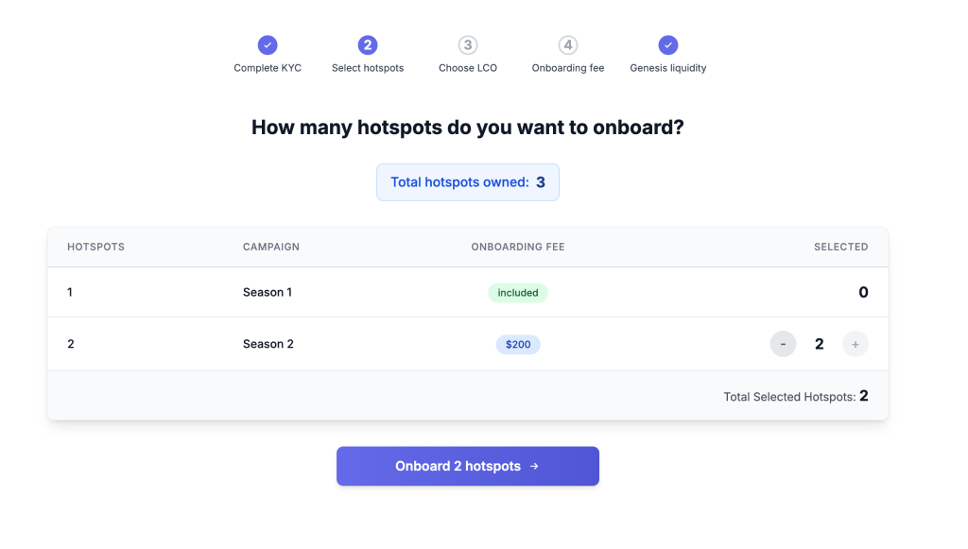Viewport: 968px width, 549px height.
Task: Increase Season 2 hotspots with plus button
Action: [855, 344]
